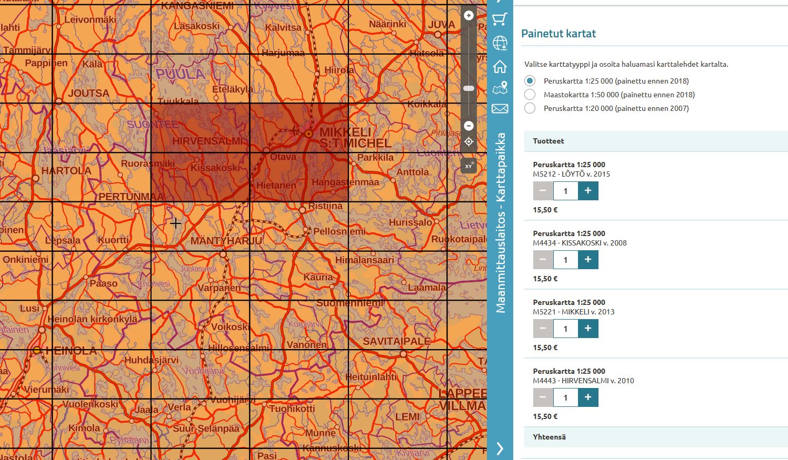The height and width of the screenshot is (460, 788).
Task: Select Maastokartta 1:50 000 radio option
Action: [530, 95]
